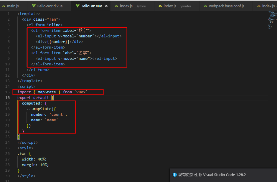
Task: Click the name: 'name' mapping line
Action: [44, 120]
